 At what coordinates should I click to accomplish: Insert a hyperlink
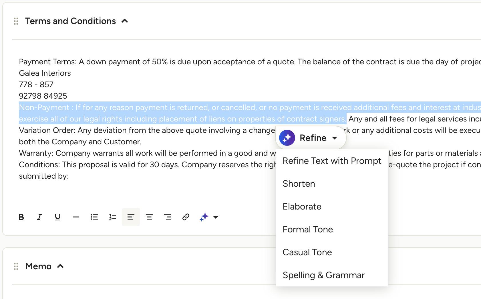(x=186, y=217)
